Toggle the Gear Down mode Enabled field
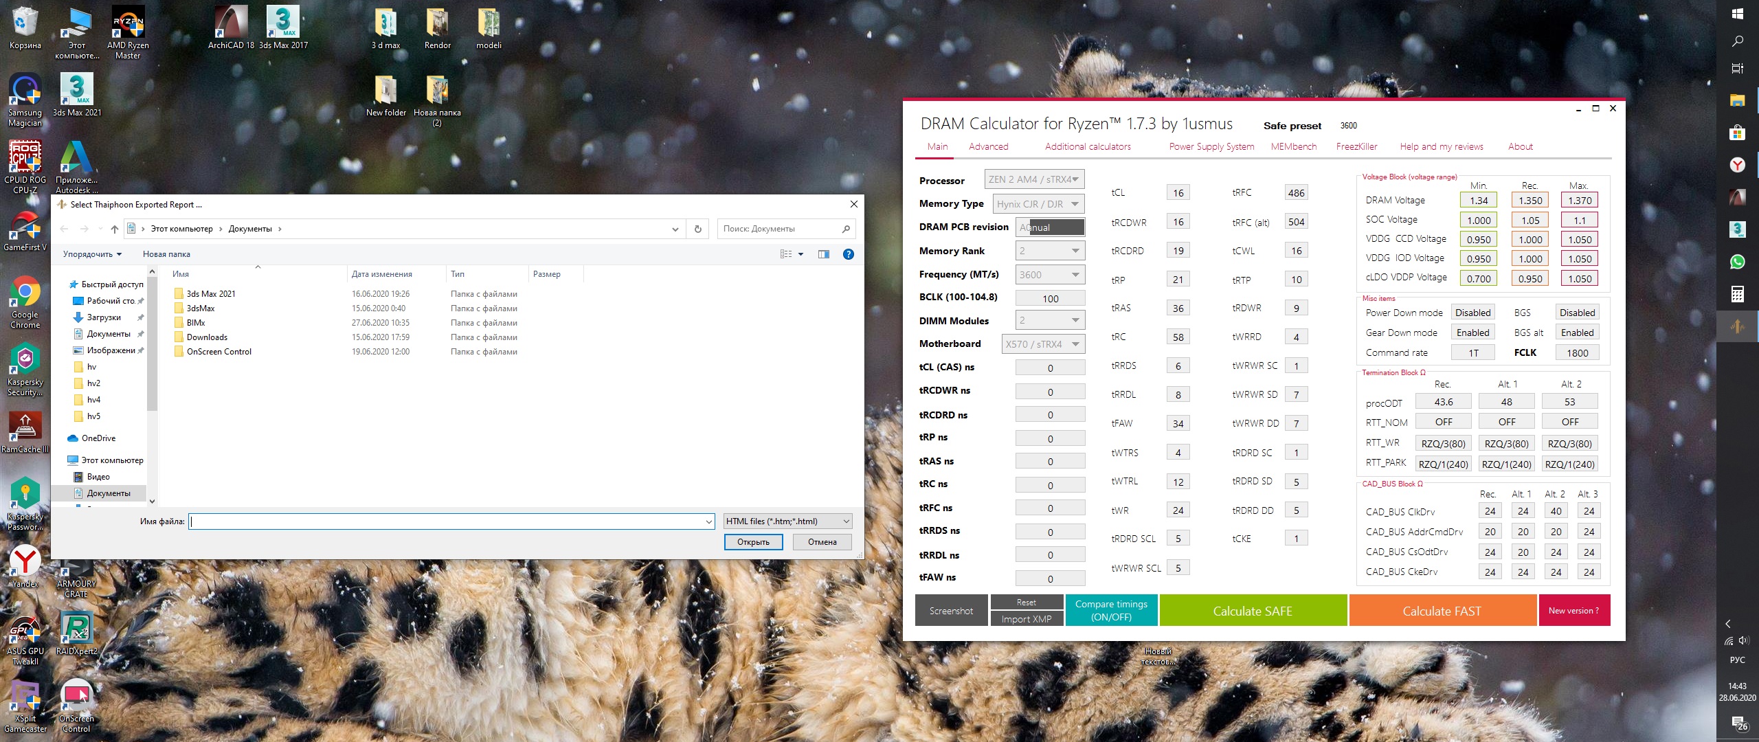 1472,333
